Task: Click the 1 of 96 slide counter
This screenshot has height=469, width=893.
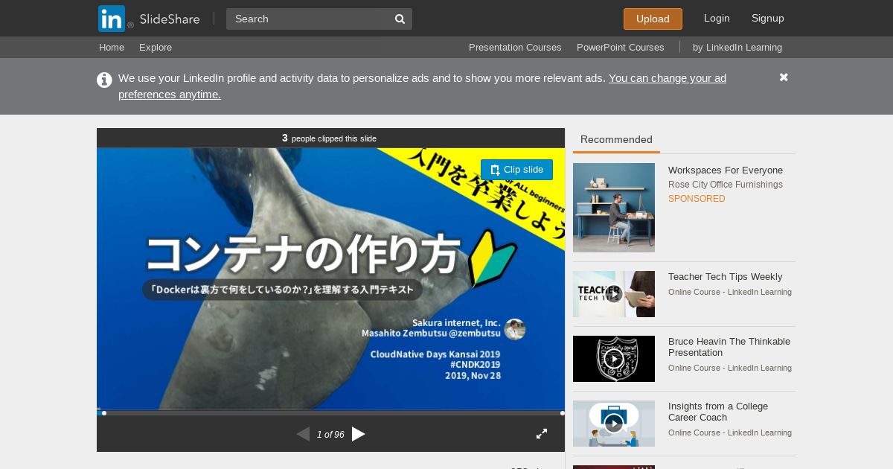Action: pos(330,435)
